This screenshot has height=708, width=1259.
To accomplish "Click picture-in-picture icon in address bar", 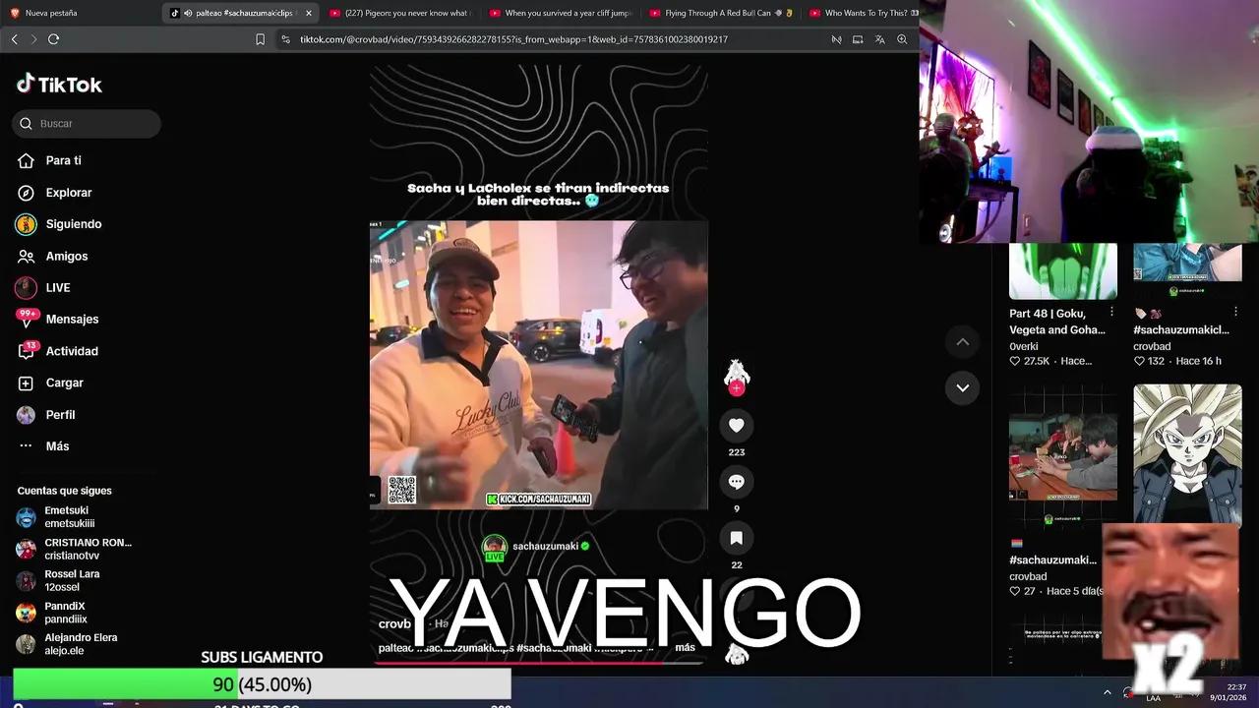I will coord(858,39).
